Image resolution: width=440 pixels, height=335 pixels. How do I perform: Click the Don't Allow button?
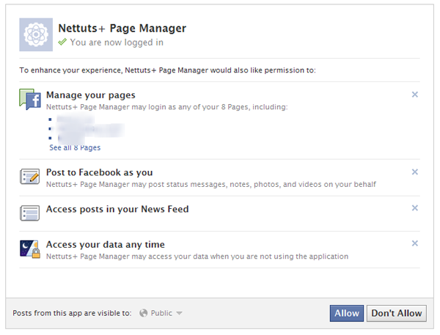pos(397,313)
